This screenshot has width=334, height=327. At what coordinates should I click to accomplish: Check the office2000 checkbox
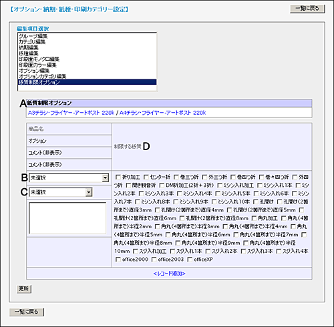118,260
